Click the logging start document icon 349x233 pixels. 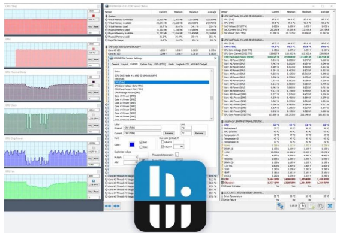(312, 206)
